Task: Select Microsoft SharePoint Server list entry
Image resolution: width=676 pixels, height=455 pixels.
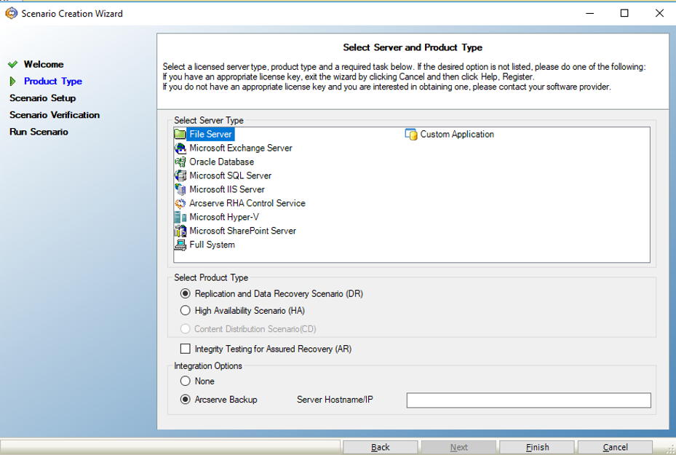Action: point(243,231)
